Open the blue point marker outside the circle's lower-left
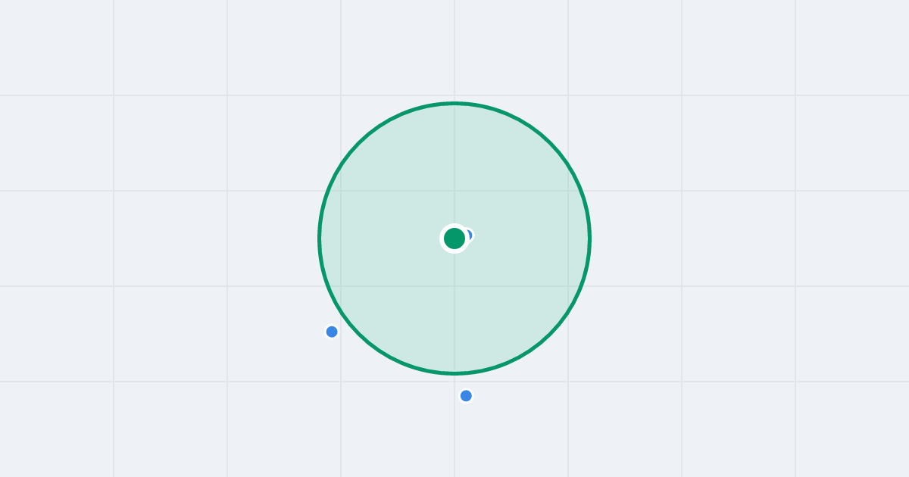This screenshot has height=477, width=909. click(332, 332)
